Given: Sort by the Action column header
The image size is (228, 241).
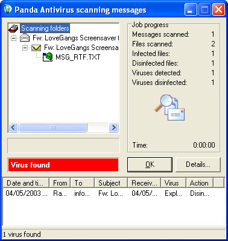Looking at the screenshot, I should point(200,183).
